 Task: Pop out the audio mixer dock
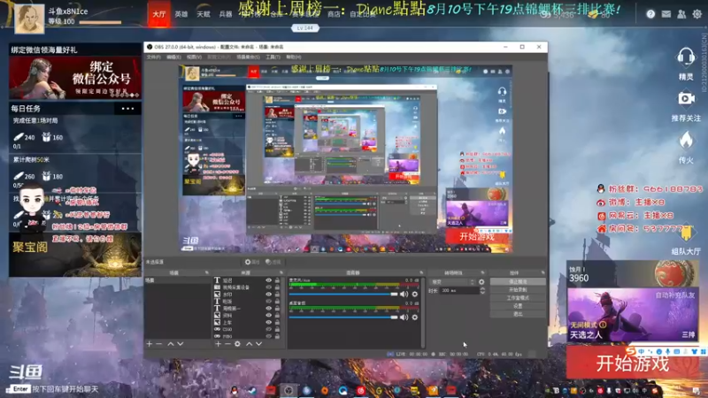click(421, 272)
